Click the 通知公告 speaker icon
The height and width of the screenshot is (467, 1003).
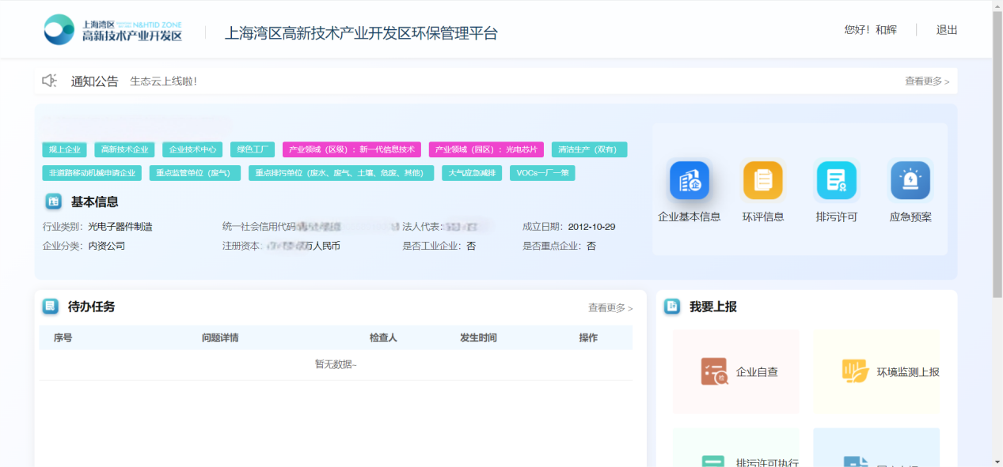point(50,81)
